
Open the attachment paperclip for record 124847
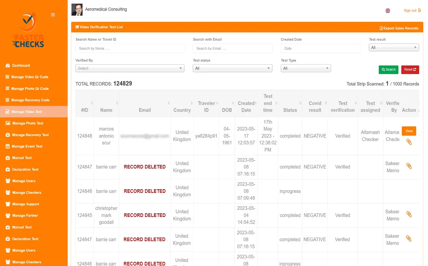tap(409, 166)
